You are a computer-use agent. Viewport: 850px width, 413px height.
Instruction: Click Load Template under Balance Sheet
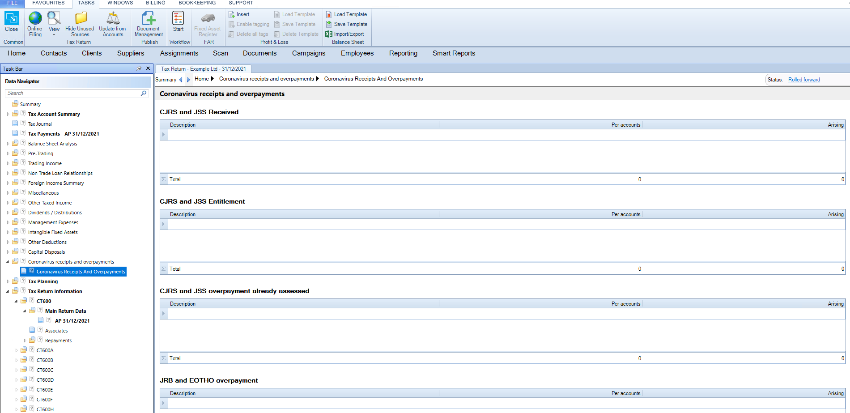coord(346,14)
